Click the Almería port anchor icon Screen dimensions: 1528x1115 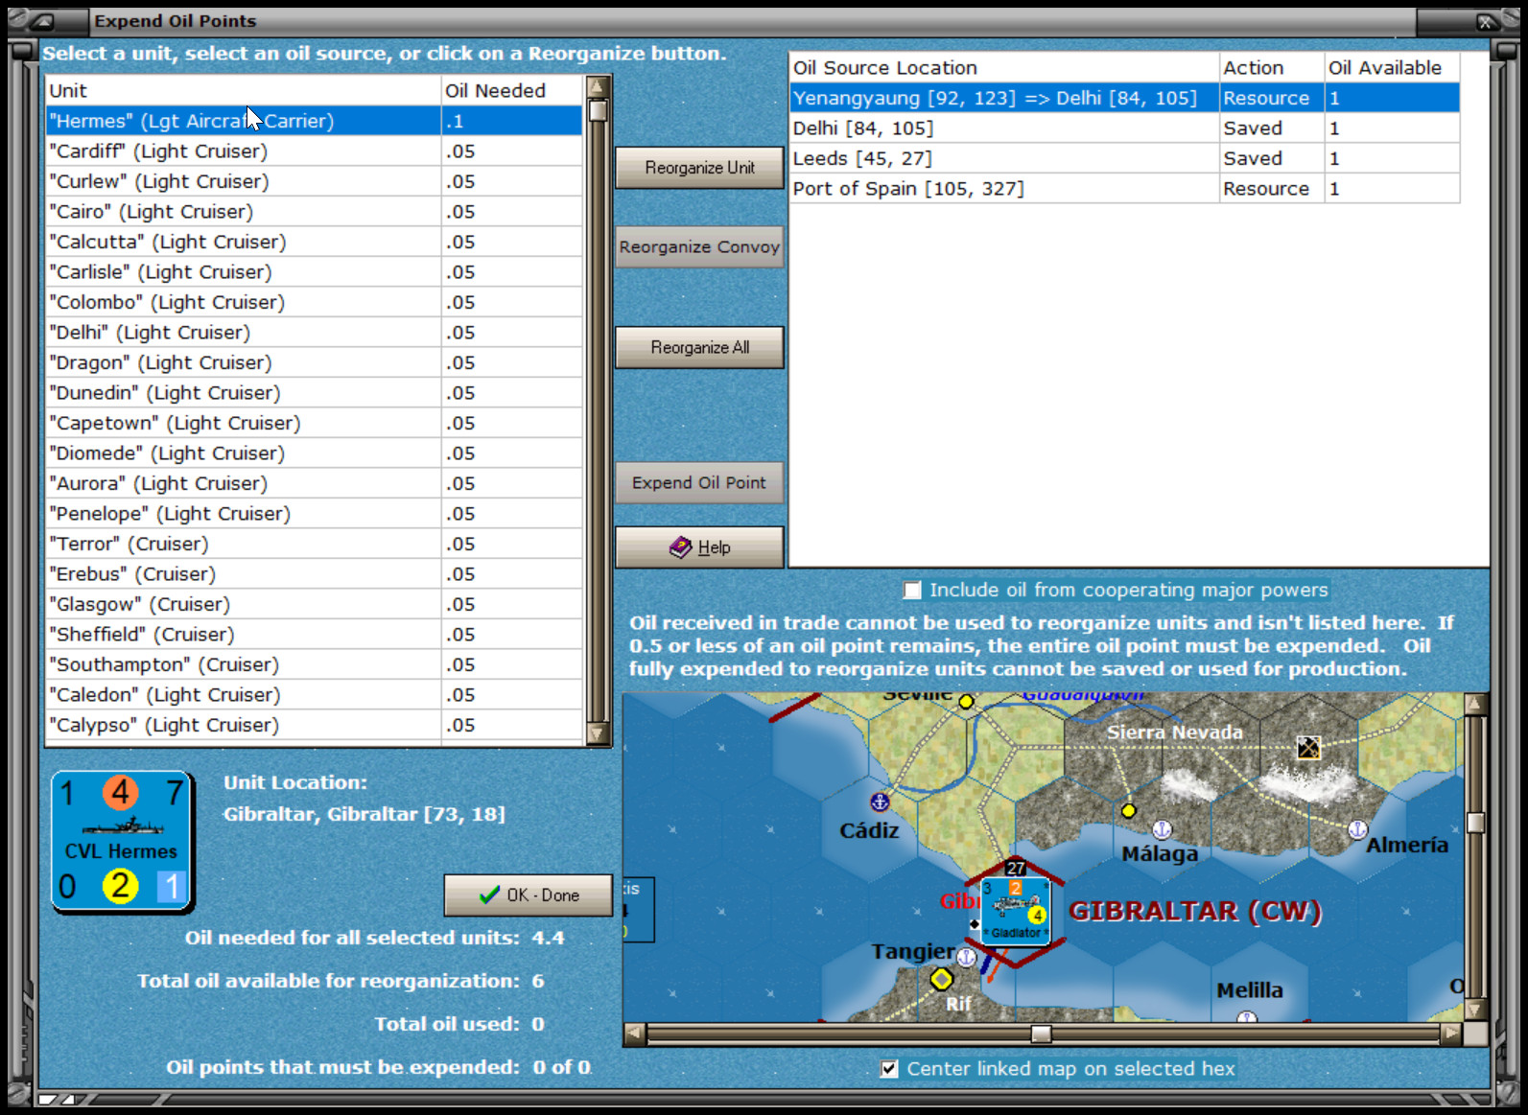click(1357, 829)
